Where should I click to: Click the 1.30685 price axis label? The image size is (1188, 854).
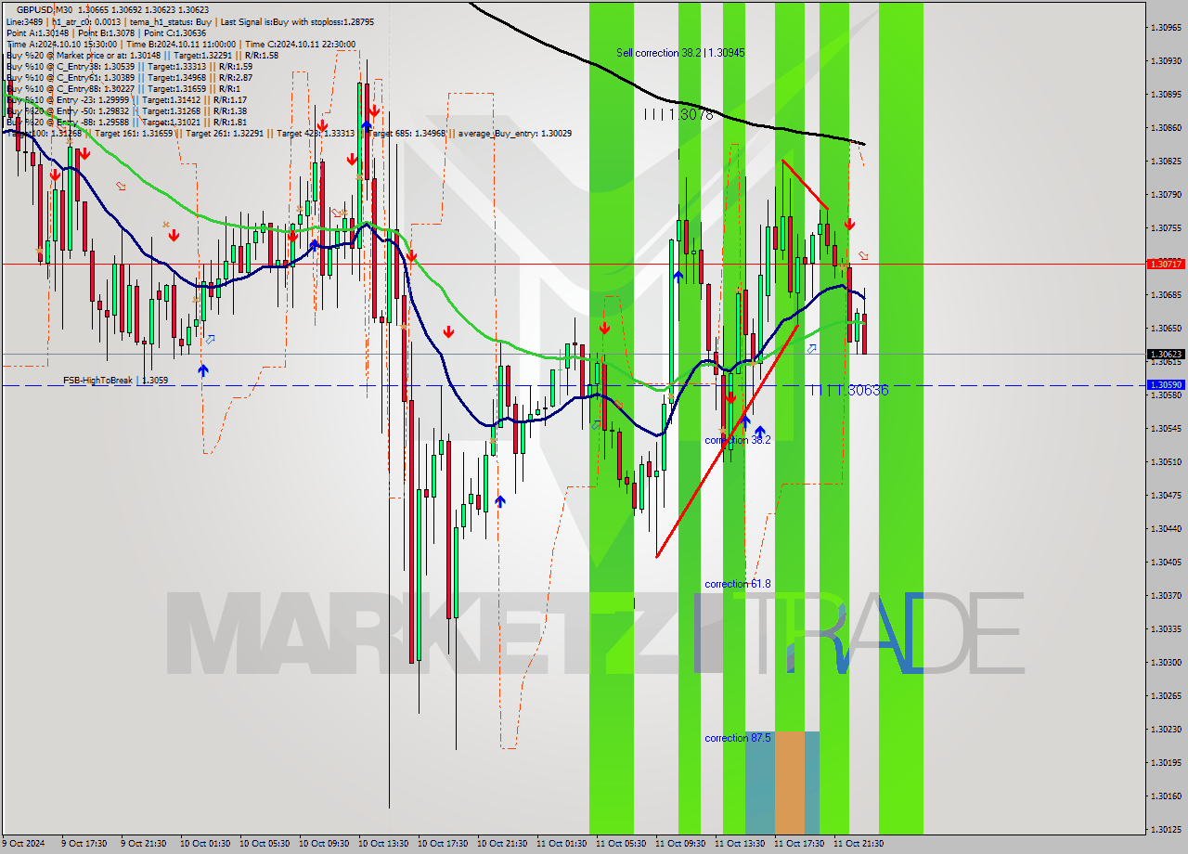point(1165,295)
